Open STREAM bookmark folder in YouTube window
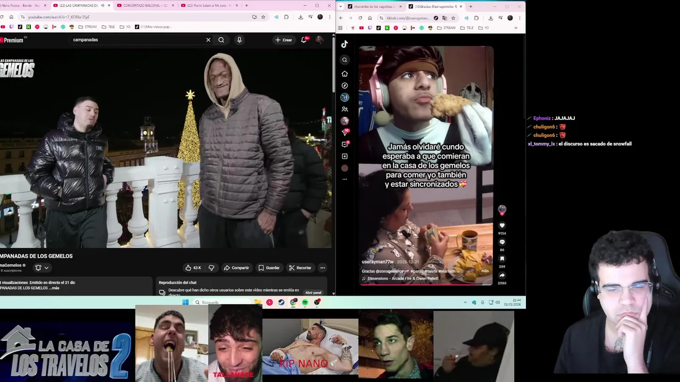Image resolution: width=680 pixels, height=382 pixels. click(88, 27)
